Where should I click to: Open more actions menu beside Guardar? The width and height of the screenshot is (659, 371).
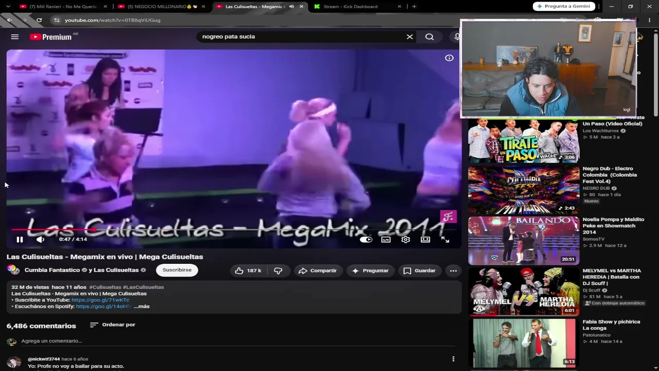tap(453, 271)
